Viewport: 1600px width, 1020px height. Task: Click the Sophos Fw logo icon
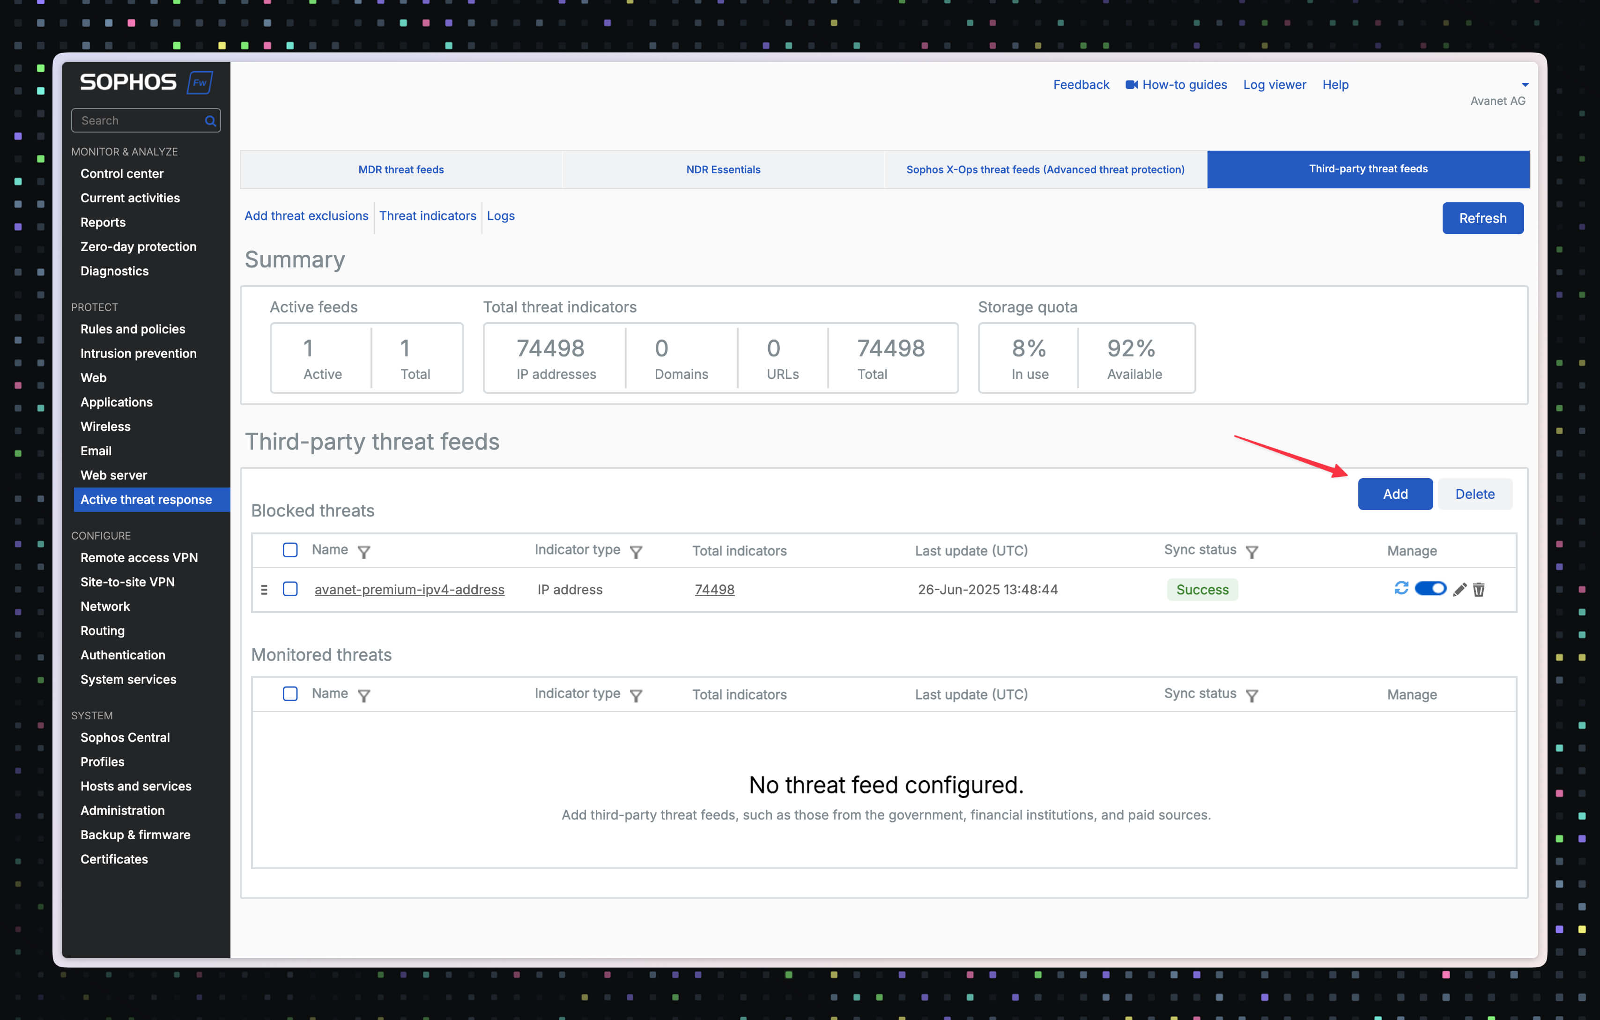coord(200,82)
